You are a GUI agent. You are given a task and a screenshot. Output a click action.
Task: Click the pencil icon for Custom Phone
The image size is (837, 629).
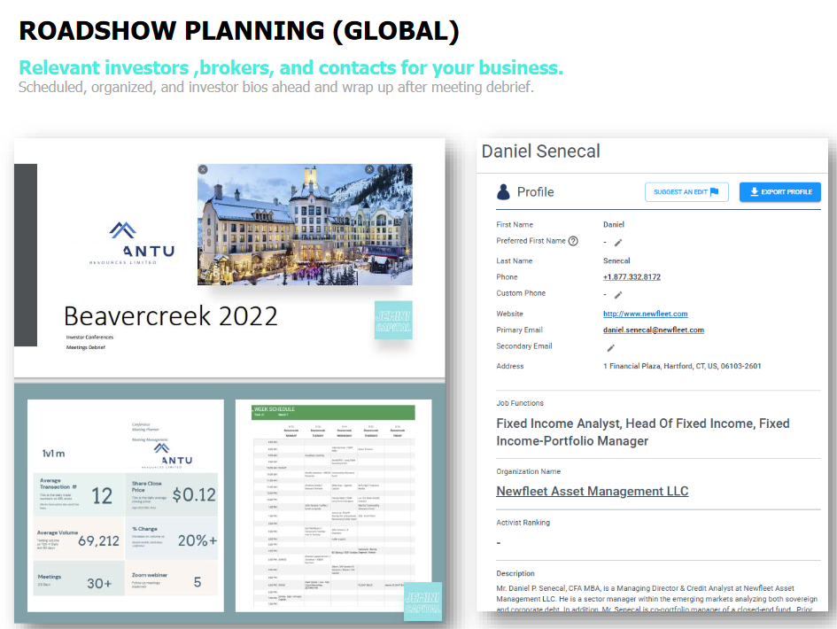(x=618, y=295)
